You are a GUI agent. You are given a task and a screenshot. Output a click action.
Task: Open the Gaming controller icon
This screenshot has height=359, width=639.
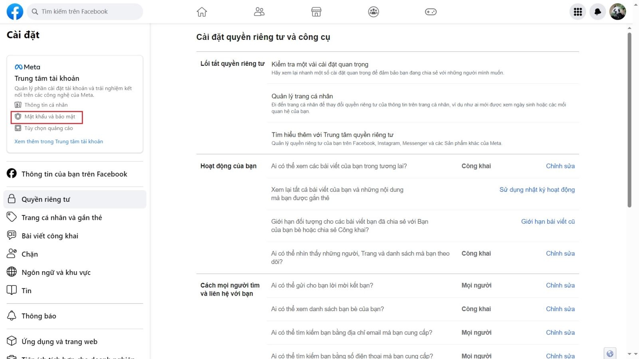pyautogui.click(x=431, y=12)
